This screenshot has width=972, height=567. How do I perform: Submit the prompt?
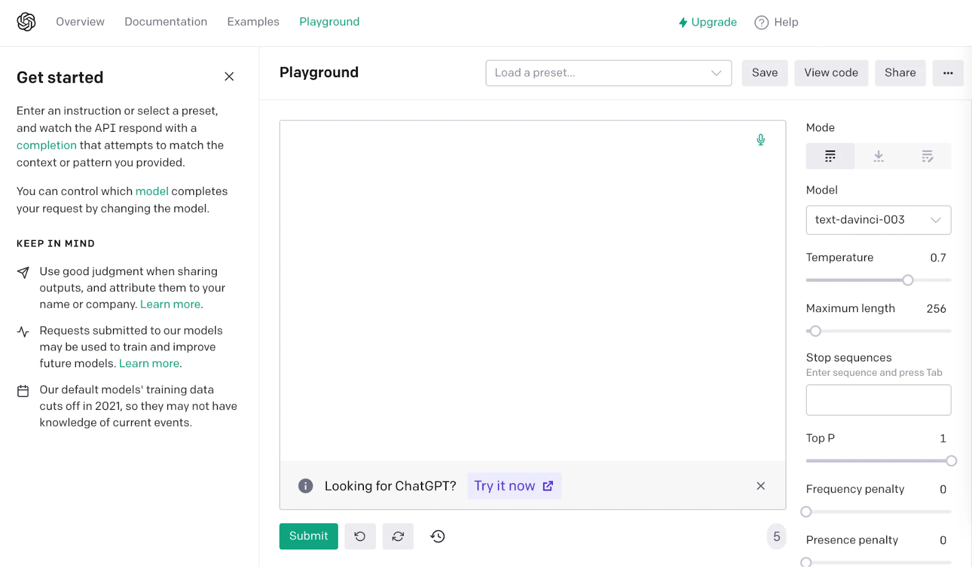click(x=309, y=536)
